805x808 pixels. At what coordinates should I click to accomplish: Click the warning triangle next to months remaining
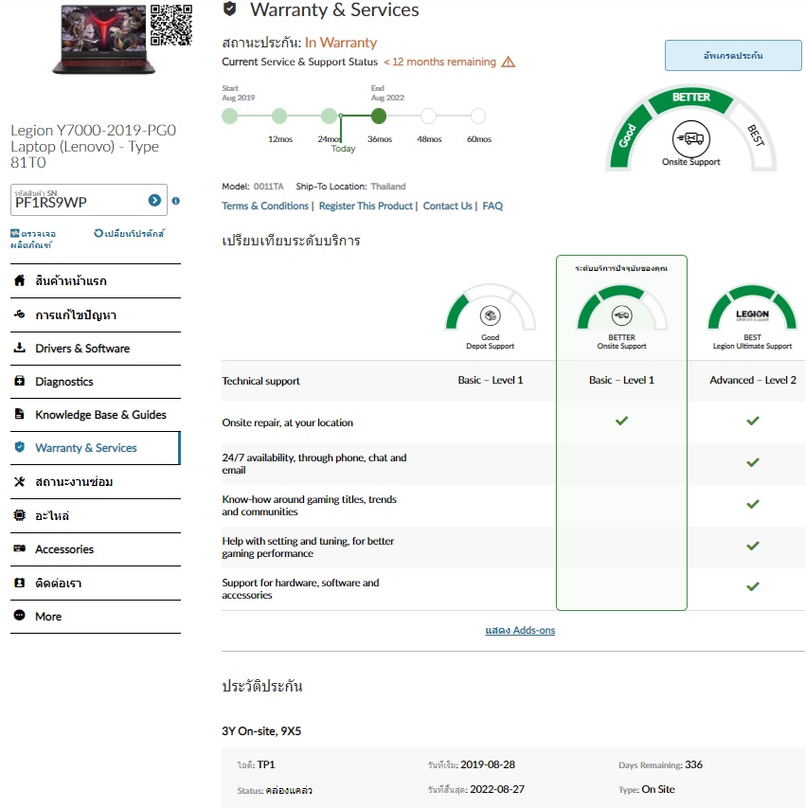tap(509, 62)
